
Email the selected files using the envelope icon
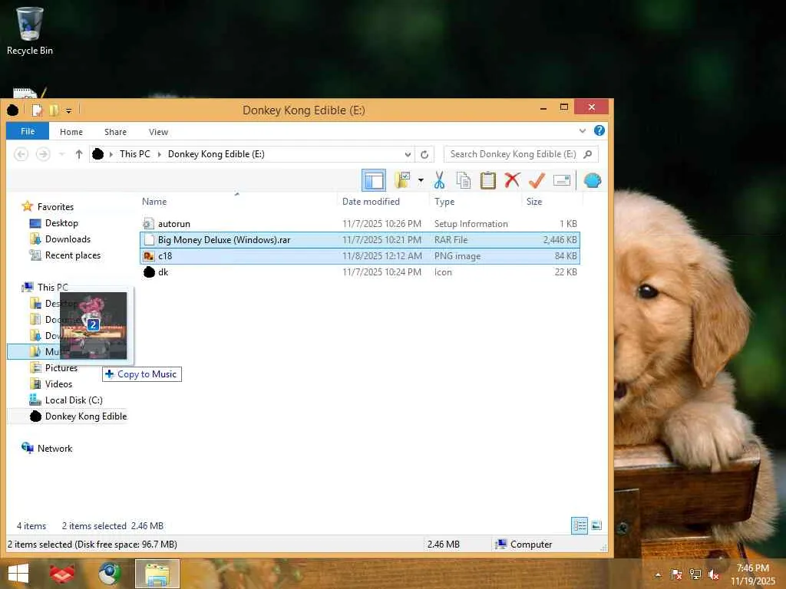(x=561, y=180)
